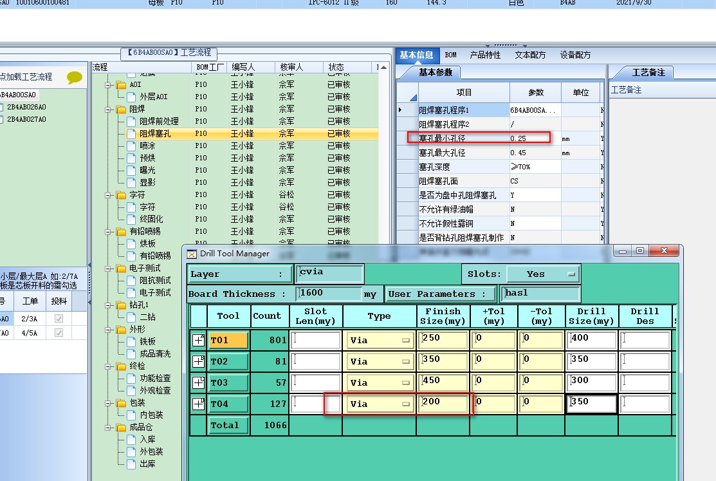The height and width of the screenshot is (481, 716).
Task: Click the 显影 document icon
Action: click(x=131, y=182)
